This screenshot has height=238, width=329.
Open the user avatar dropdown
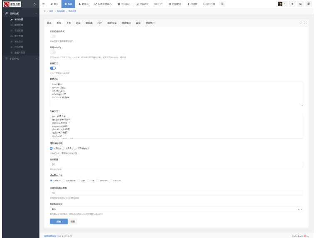[x=282, y=4]
